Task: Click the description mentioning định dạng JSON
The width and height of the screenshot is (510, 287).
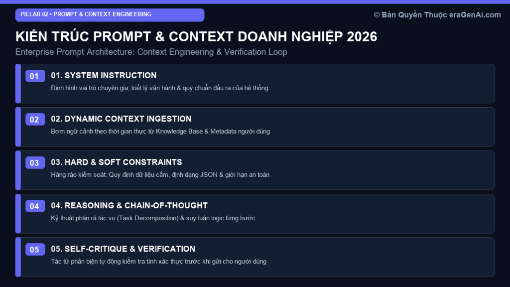Action: point(160,175)
